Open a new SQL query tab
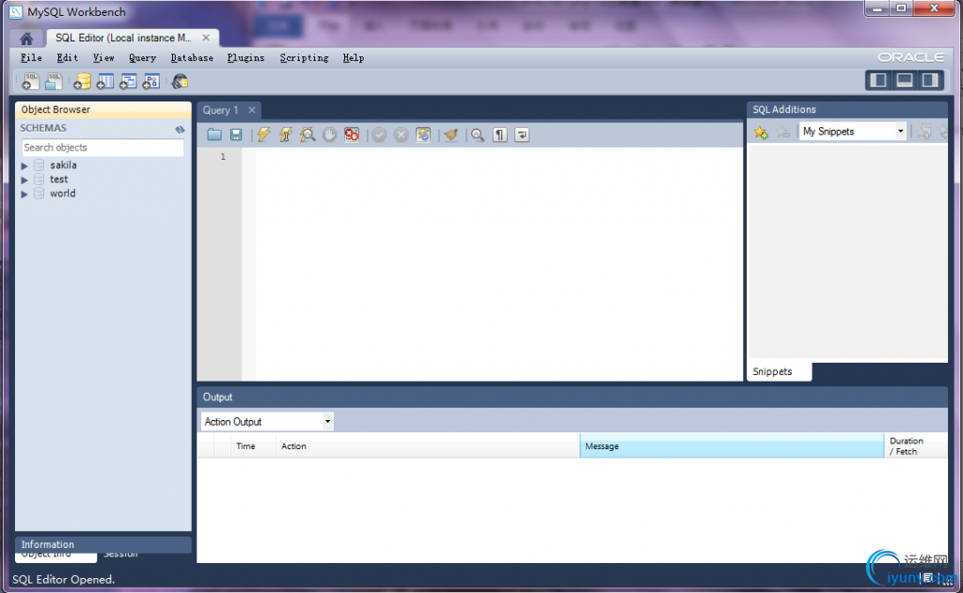 (30, 81)
